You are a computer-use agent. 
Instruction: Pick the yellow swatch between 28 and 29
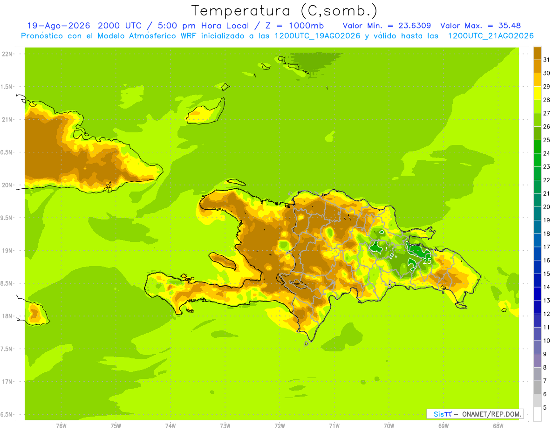coord(537,93)
